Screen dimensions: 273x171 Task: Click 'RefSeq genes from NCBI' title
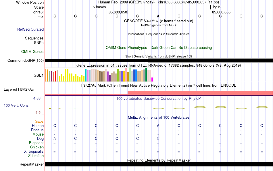pyautogui.click(x=159, y=25)
